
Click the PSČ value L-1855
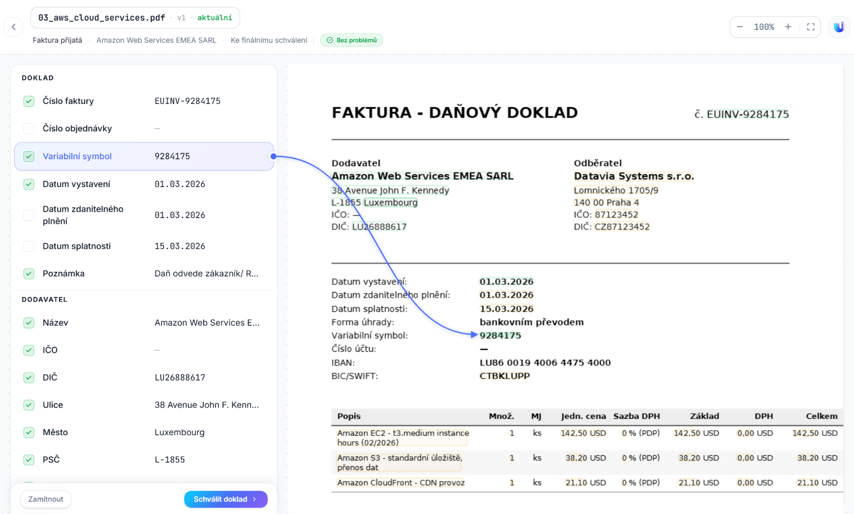[170, 460]
